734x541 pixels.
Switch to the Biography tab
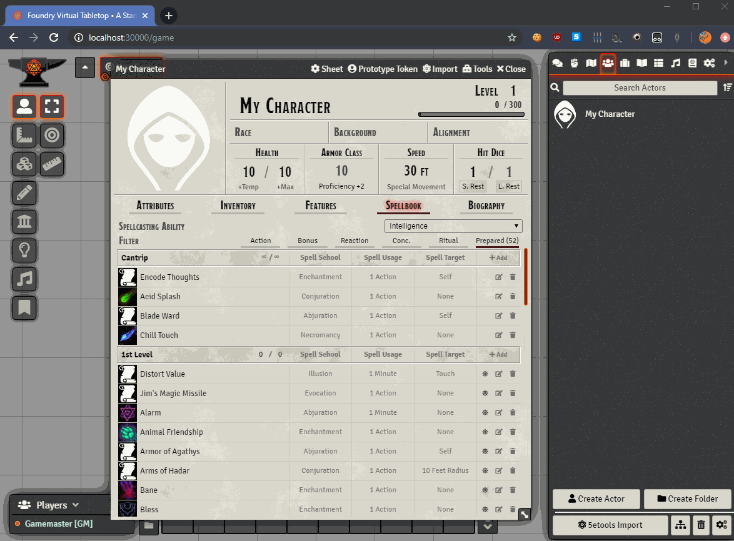(x=486, y=206)
